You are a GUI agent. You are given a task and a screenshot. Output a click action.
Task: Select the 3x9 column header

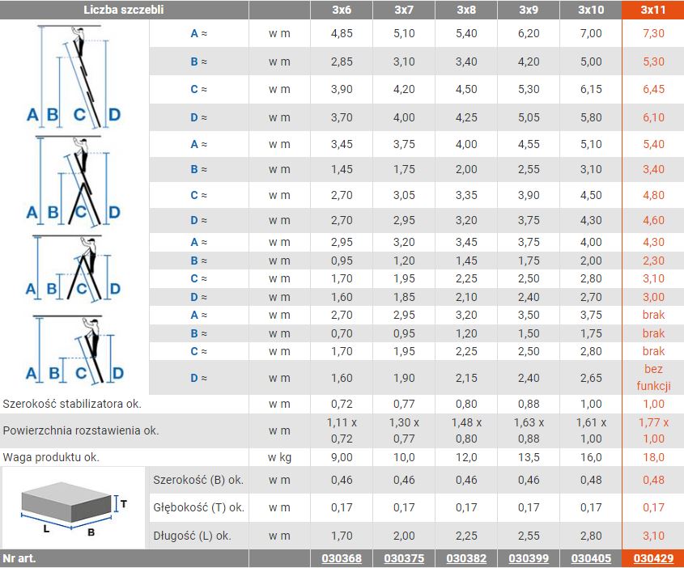pyautogui.click(x=528, y=10)
